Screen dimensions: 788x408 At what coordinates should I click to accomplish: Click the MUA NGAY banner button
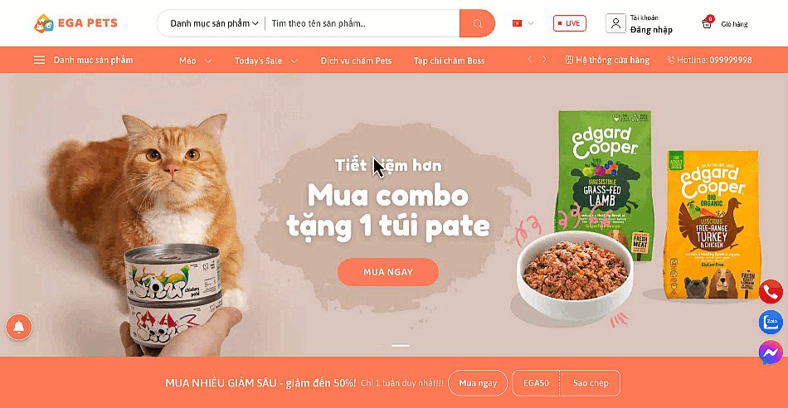click(388, 272)
